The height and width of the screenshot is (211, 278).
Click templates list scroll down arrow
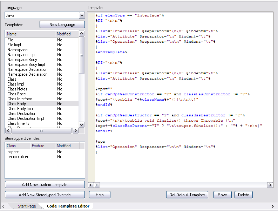pyautogui.click(x=82, y=125)
